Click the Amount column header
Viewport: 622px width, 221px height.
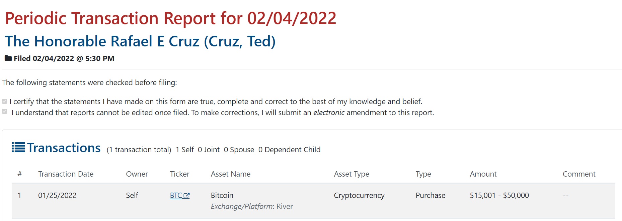483,174
